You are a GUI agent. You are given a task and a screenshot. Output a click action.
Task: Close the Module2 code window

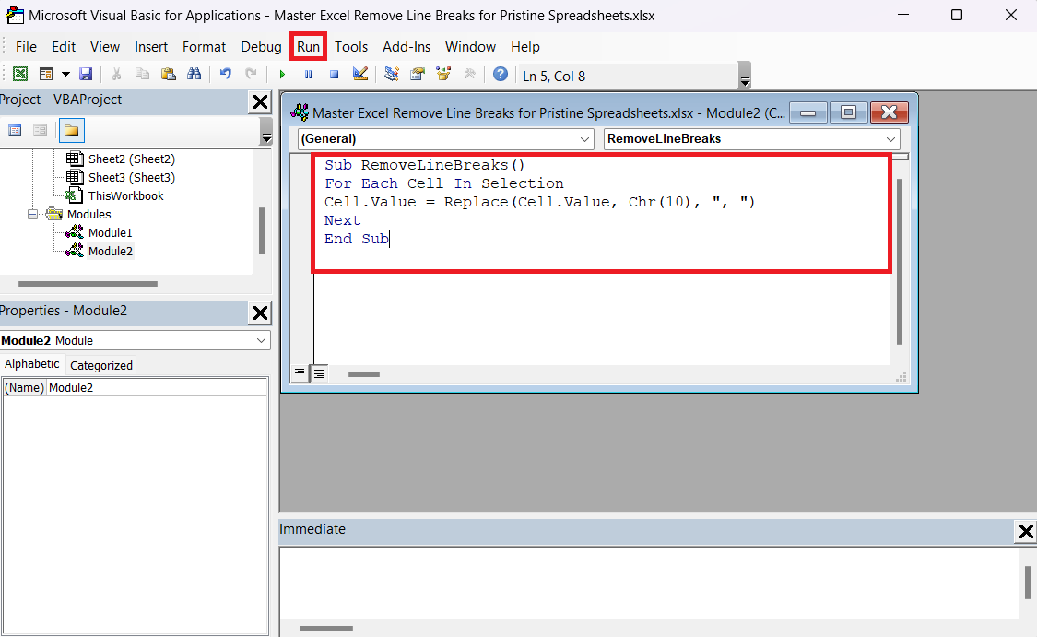click(x=889, y=113)
